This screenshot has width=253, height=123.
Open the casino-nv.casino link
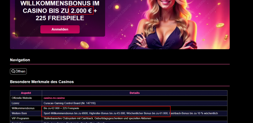(54, 98)
